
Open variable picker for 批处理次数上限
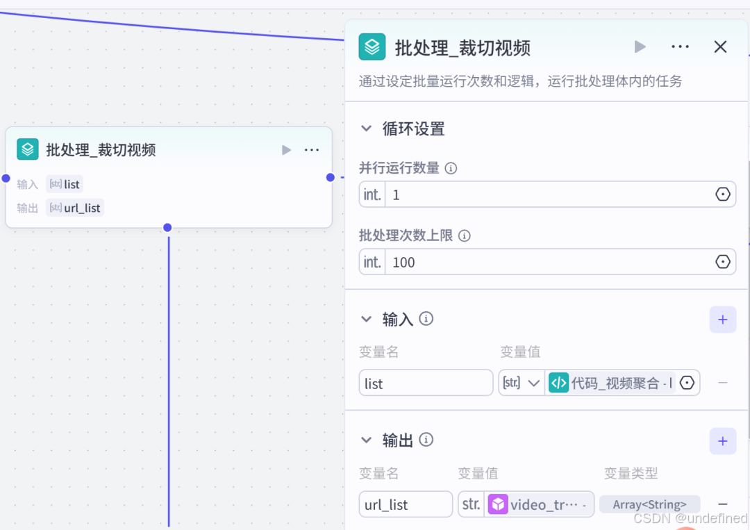pos(723,262)
